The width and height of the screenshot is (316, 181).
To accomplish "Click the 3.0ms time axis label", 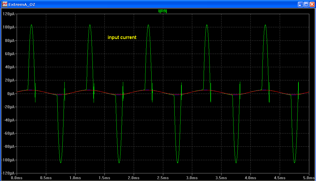I will pyautogui.click(x=192, y=178).
